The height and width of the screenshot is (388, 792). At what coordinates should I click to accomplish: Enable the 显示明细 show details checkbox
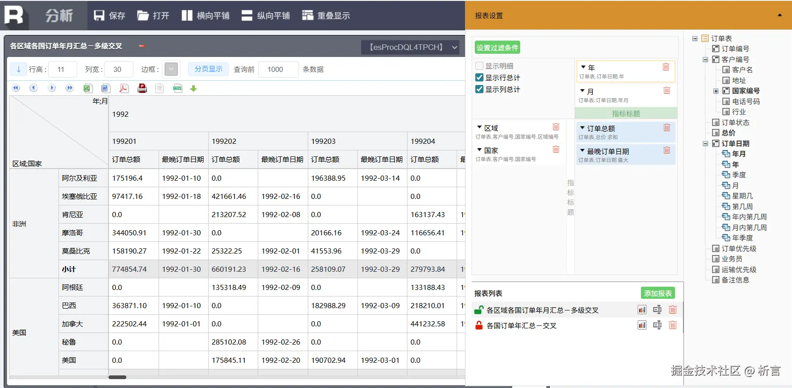(x=480, y=66)
